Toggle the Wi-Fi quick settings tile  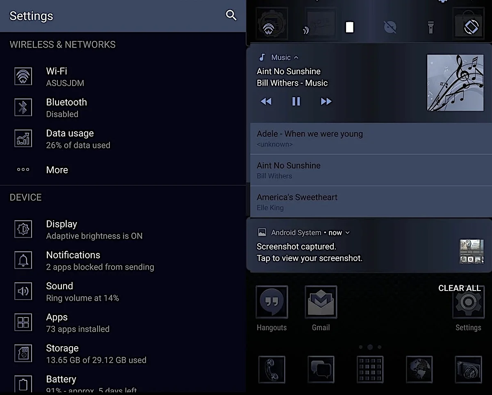coord(271,25)
